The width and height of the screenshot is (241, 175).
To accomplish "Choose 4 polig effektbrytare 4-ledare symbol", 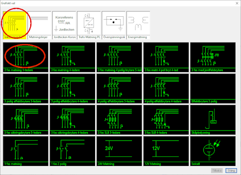I will coord(166,88).
